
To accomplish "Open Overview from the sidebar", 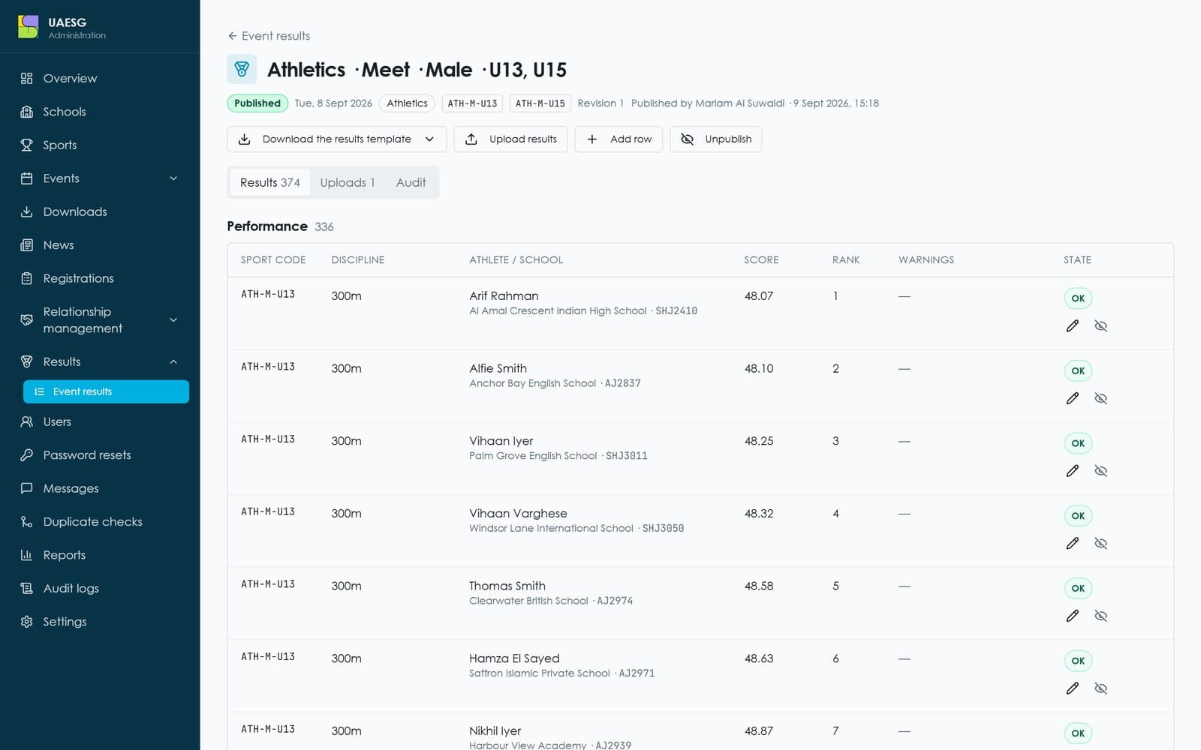I will point(100,78).
